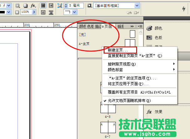Click the opacity checkerboard icon
Viewport: 190px width, 139px height.
click(x=17, y=12)
